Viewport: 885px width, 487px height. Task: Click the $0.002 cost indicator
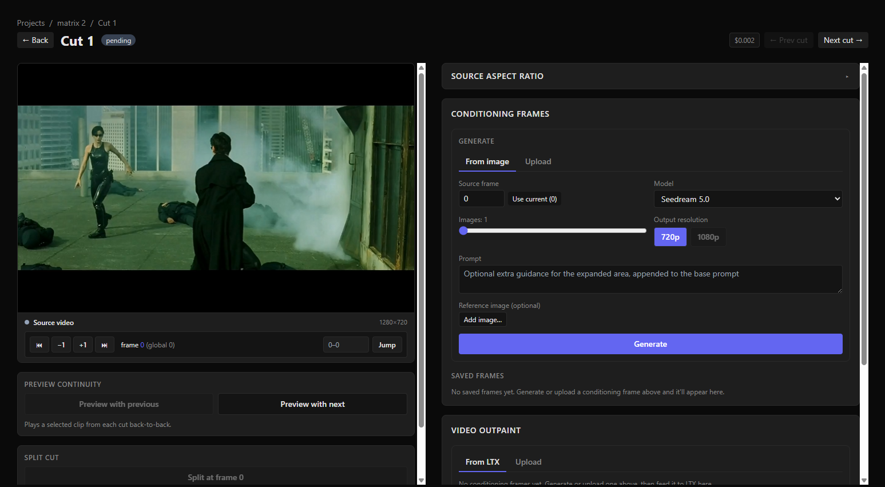click(744, 40)
